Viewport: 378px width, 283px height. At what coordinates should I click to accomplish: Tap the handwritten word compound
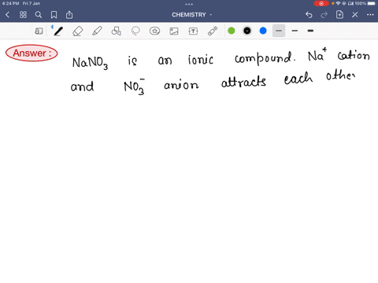(265, 58)
